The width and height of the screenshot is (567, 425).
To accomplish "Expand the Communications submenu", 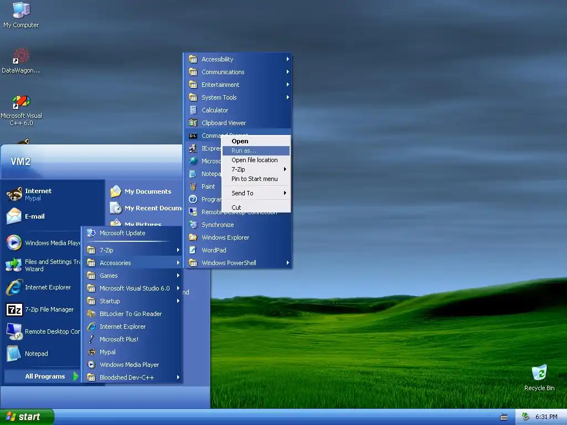I will [x=238, y=72].
